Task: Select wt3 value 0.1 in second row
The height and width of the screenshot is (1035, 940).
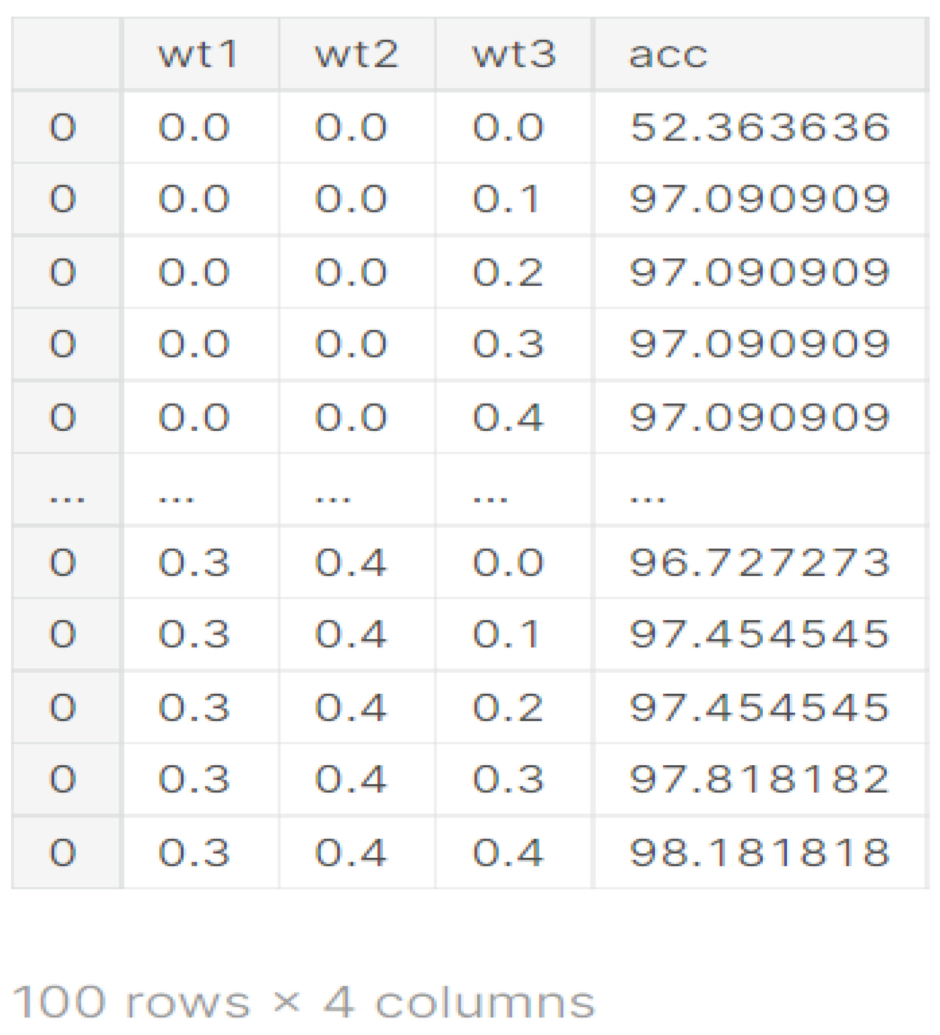Action: (507, 199)
